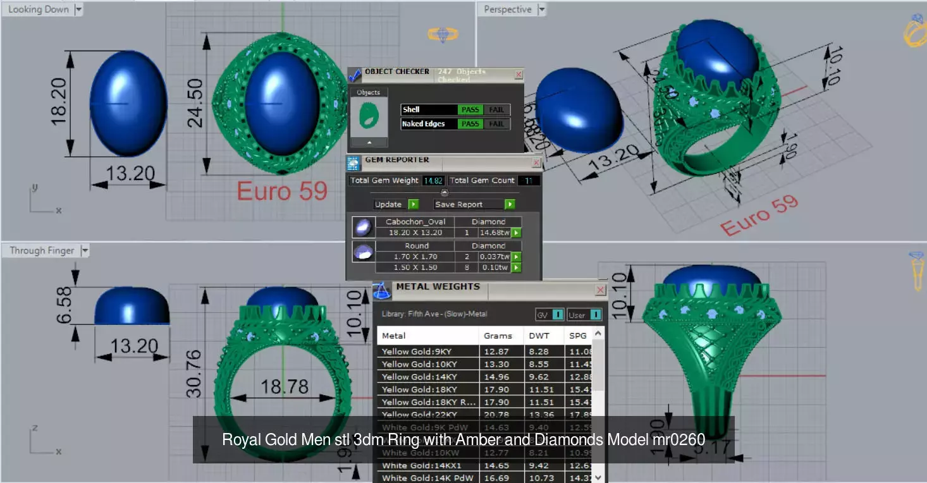Click the Total Gem Count value 11

click(528, 181)
